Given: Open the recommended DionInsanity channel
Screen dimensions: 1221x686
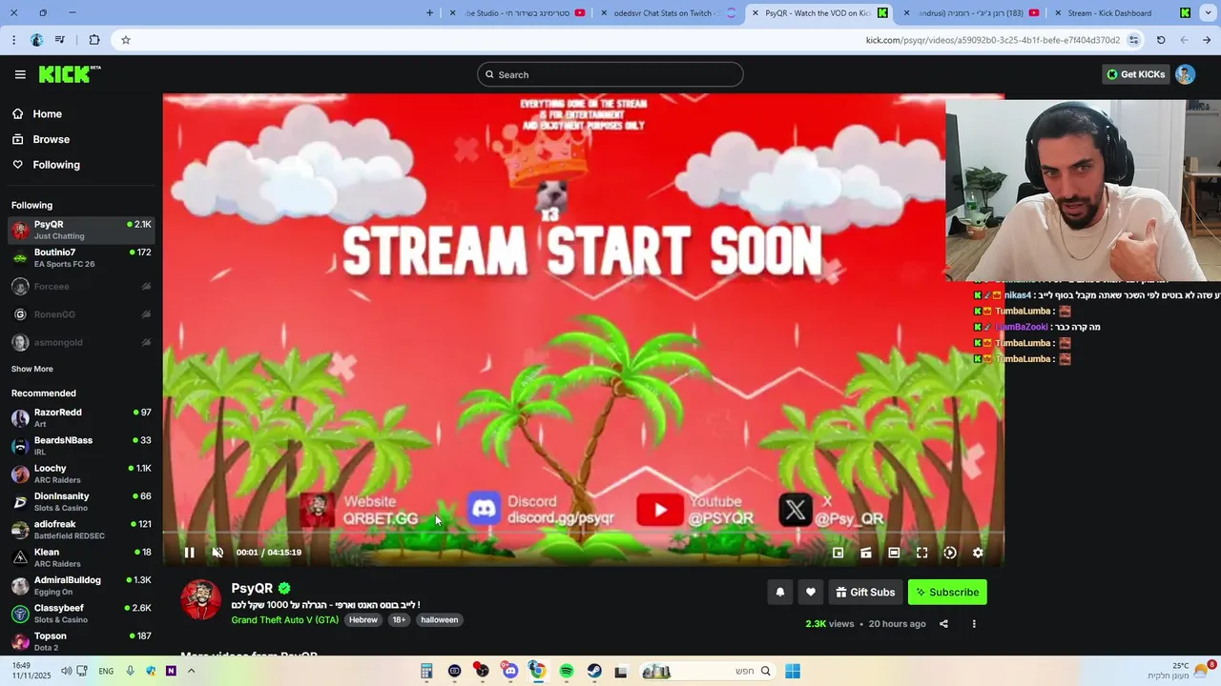Looking at the screenshot, I should coord(81,501).
